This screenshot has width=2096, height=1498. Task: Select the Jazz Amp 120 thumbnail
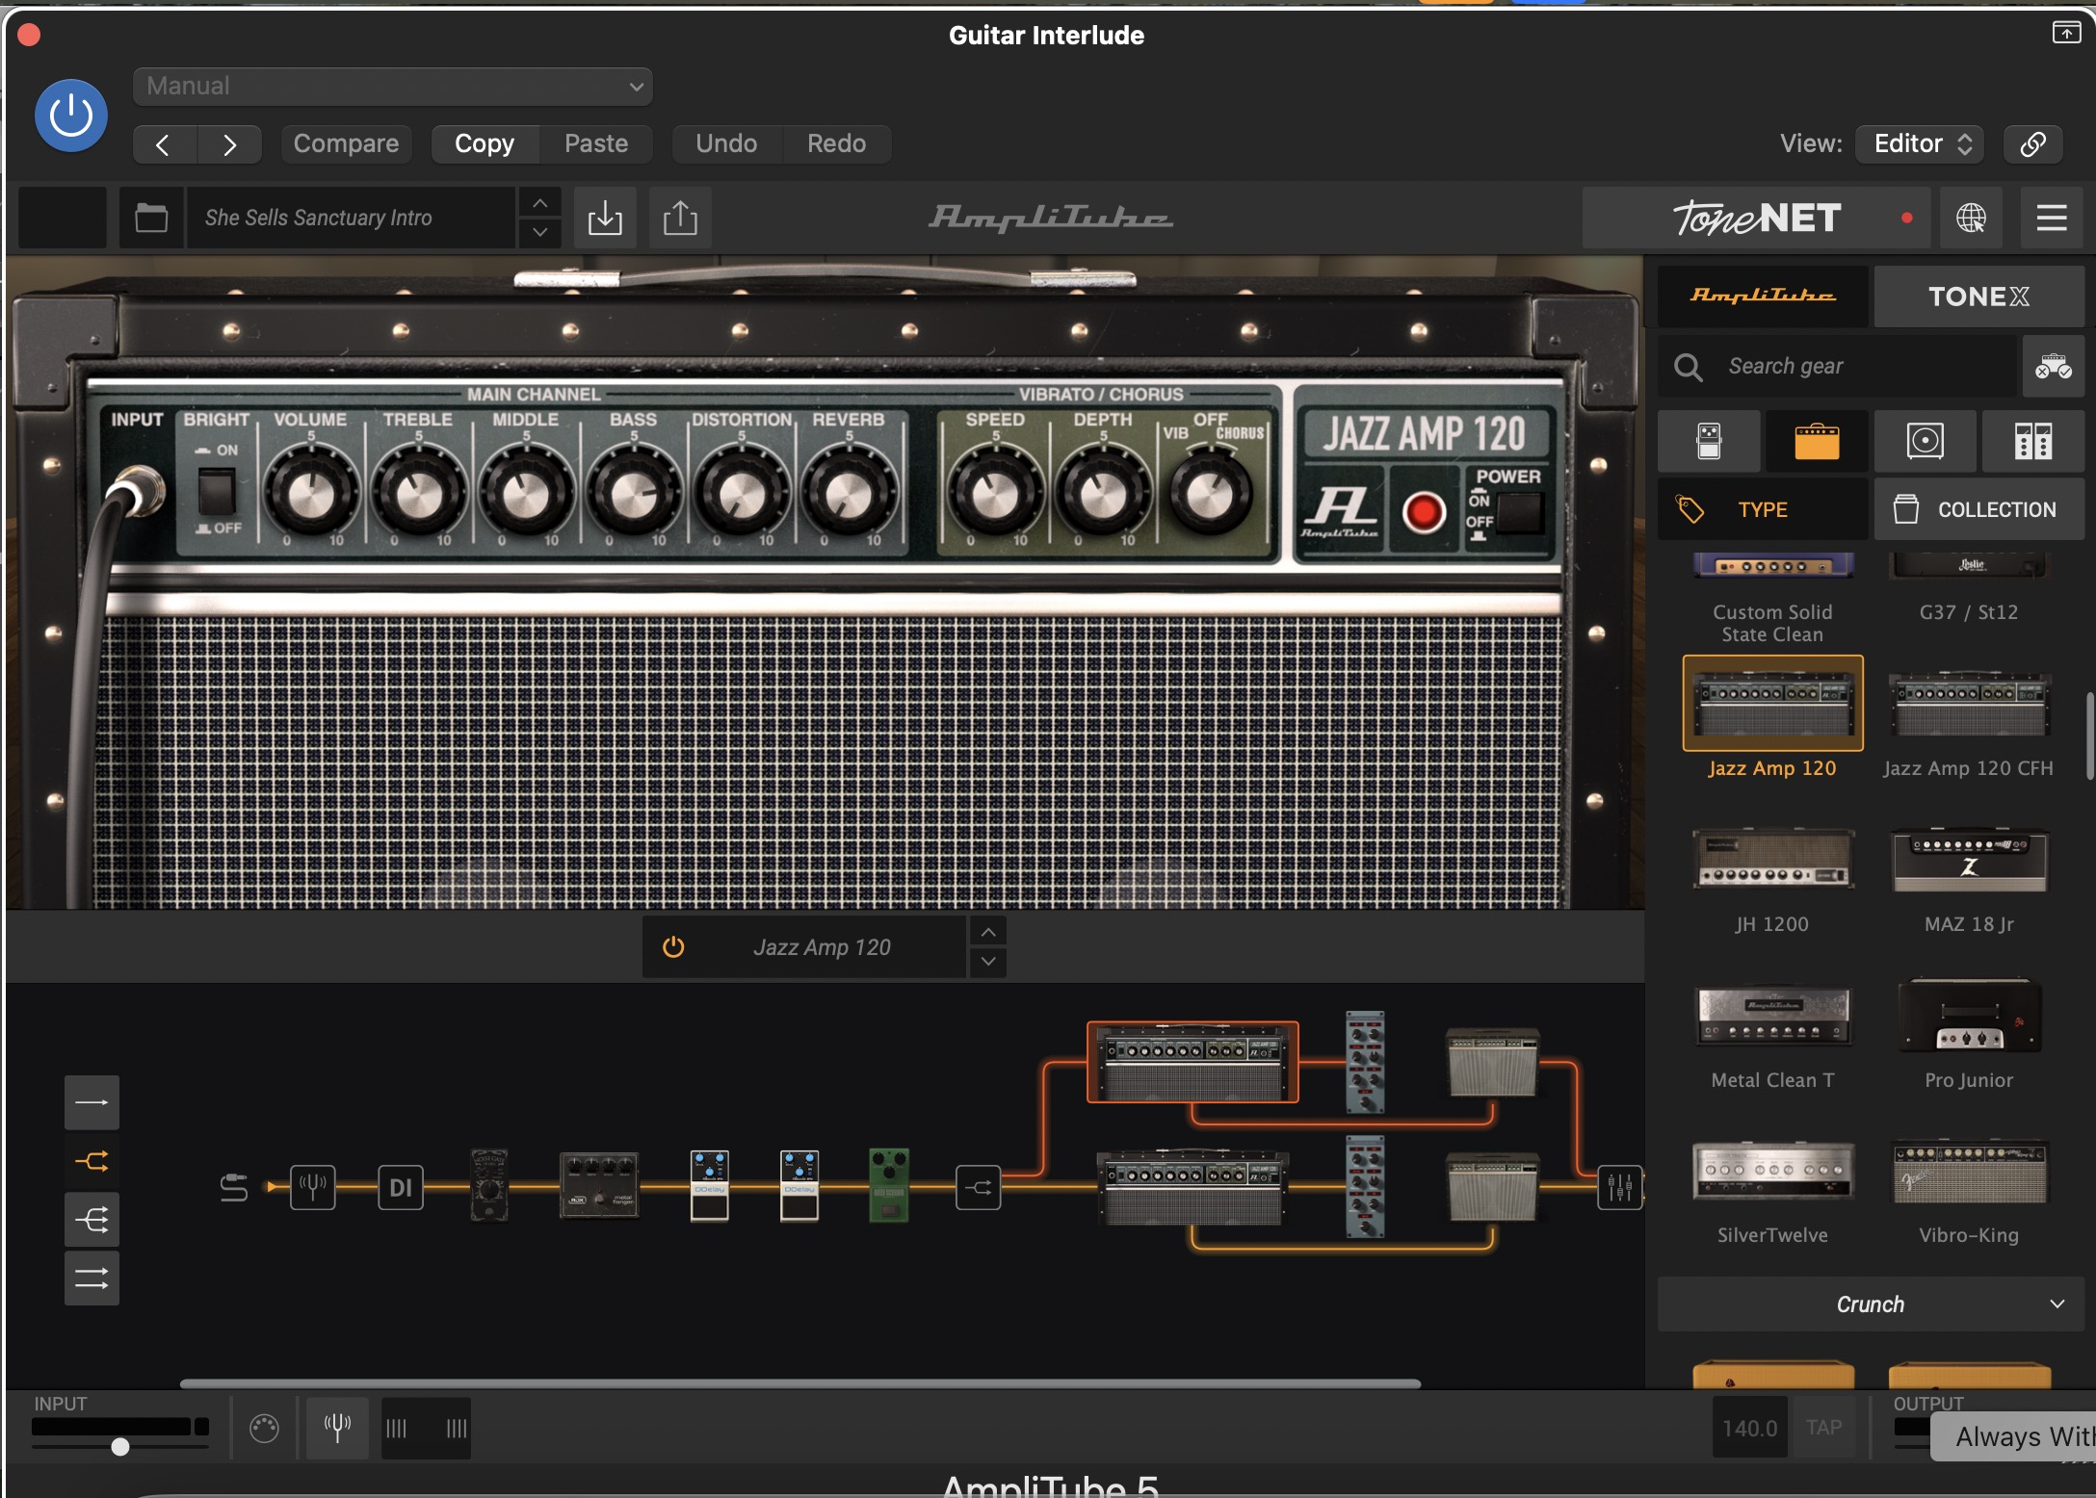(x=1772, y=704)
